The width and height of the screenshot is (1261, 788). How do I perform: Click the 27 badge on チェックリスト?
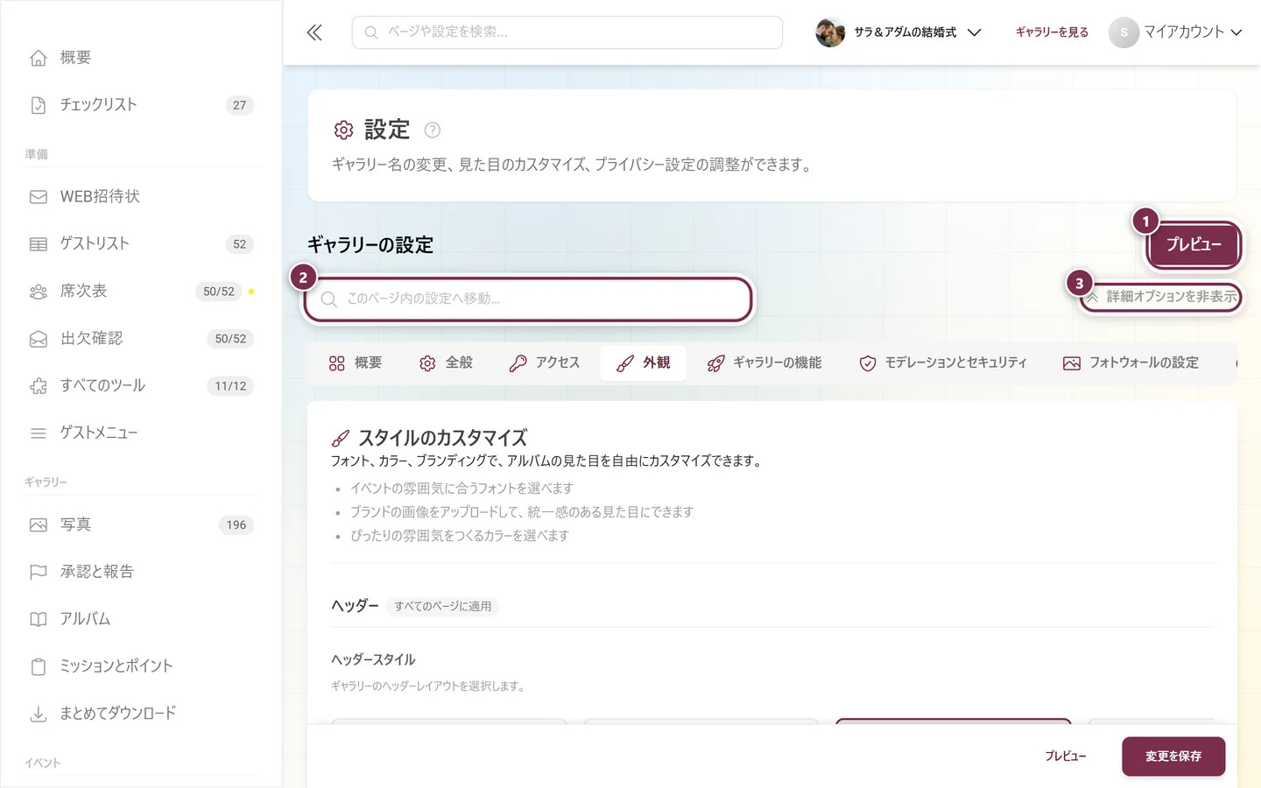pyautogui.click(x=240, y=105)
